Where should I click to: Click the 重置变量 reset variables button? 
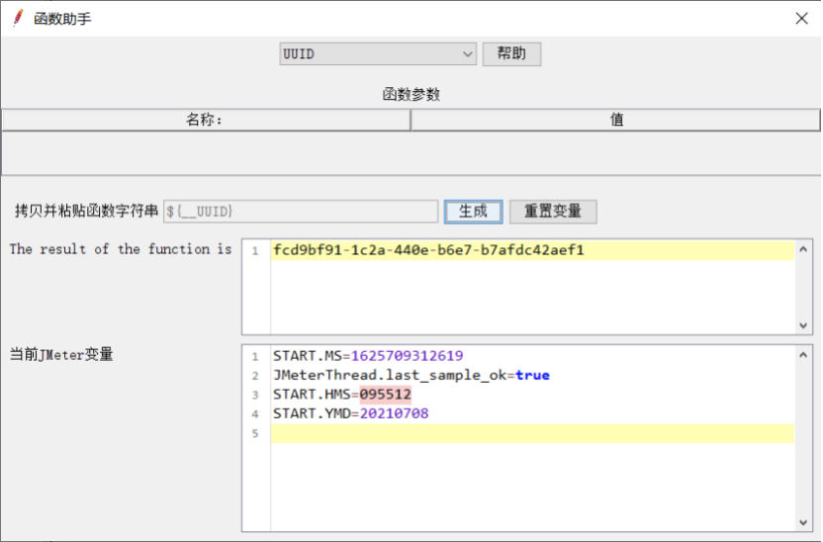click(553, 212)
